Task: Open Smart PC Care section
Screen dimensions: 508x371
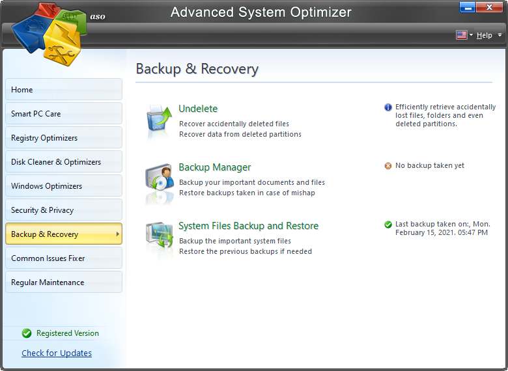Action: [64, 114]
